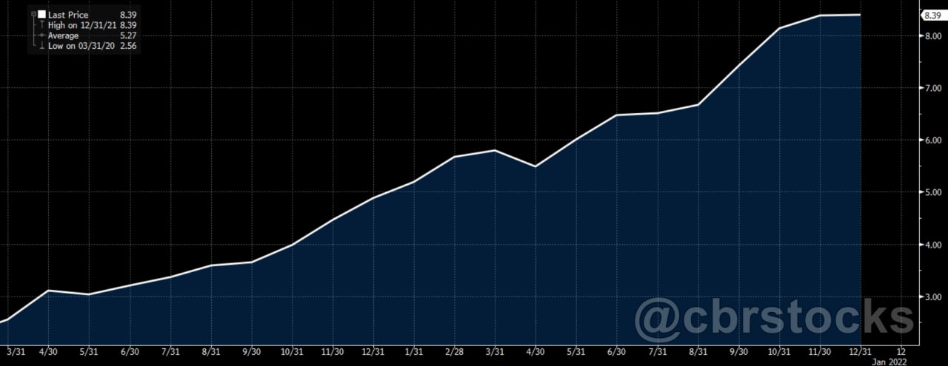This screenshot has height=366, width=948.
Task: Click the Low marker icon in legend
Action: 41,46
